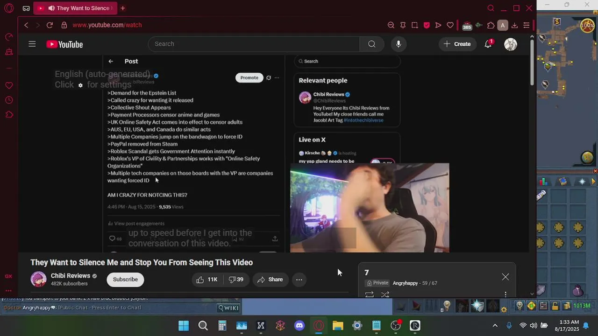Open playlist options three-dot menu
This screenshot has width=598, height=336.
(x=505, y=294)
